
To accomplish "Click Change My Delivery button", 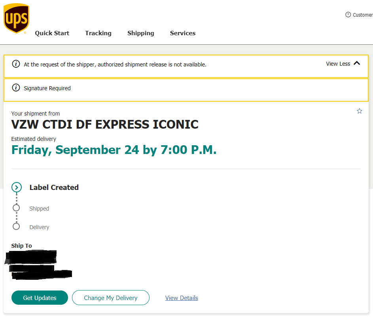I will 110,298.
